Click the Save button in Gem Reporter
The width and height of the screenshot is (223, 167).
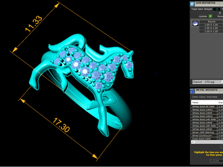click(220, 16)
